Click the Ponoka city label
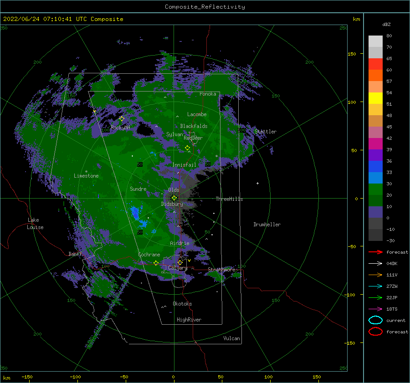410x383 pixels. 208,94
